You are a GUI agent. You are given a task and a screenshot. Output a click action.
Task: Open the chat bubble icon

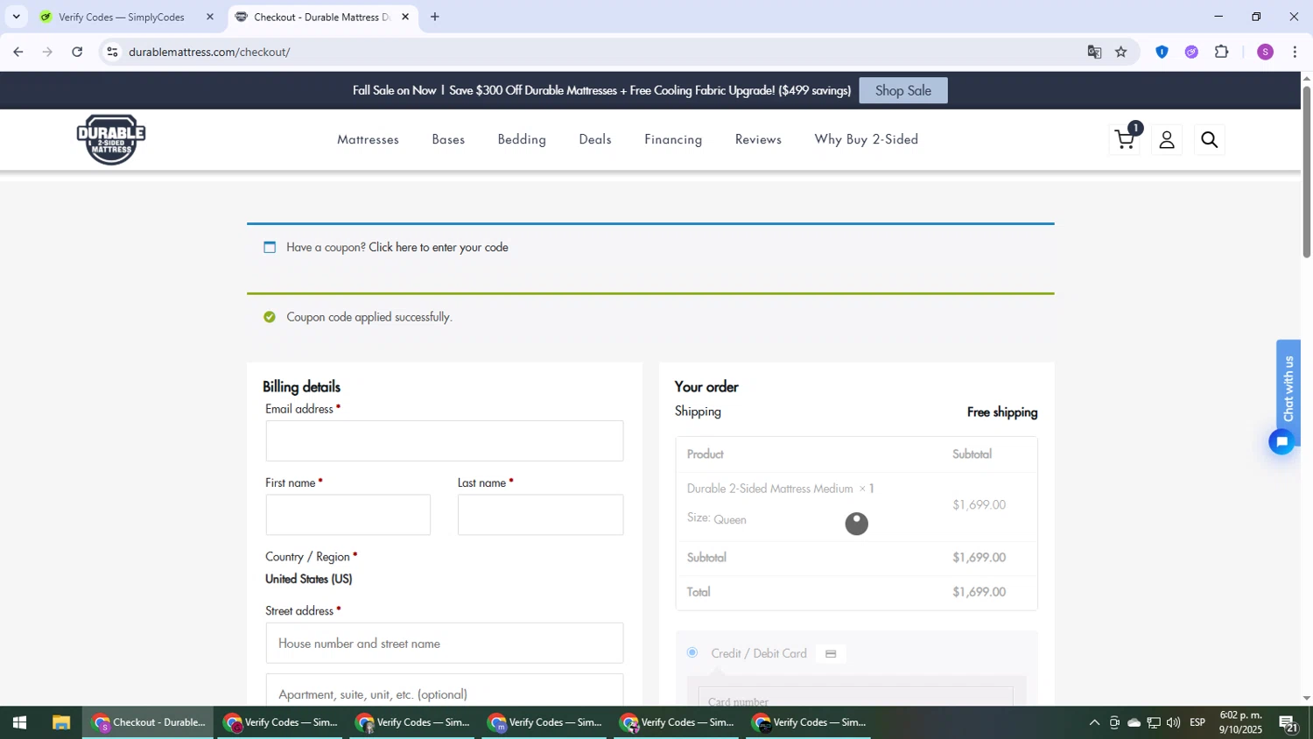click(1282, 441)
